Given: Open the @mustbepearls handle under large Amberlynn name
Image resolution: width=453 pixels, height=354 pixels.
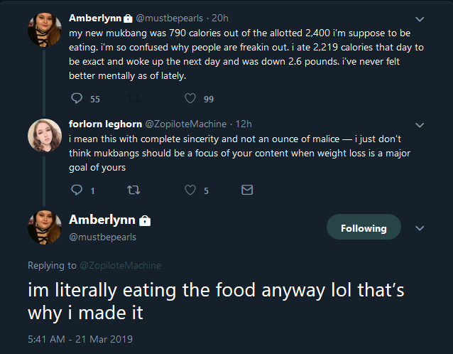Looking at the screenshot, I should pos(102,237).
